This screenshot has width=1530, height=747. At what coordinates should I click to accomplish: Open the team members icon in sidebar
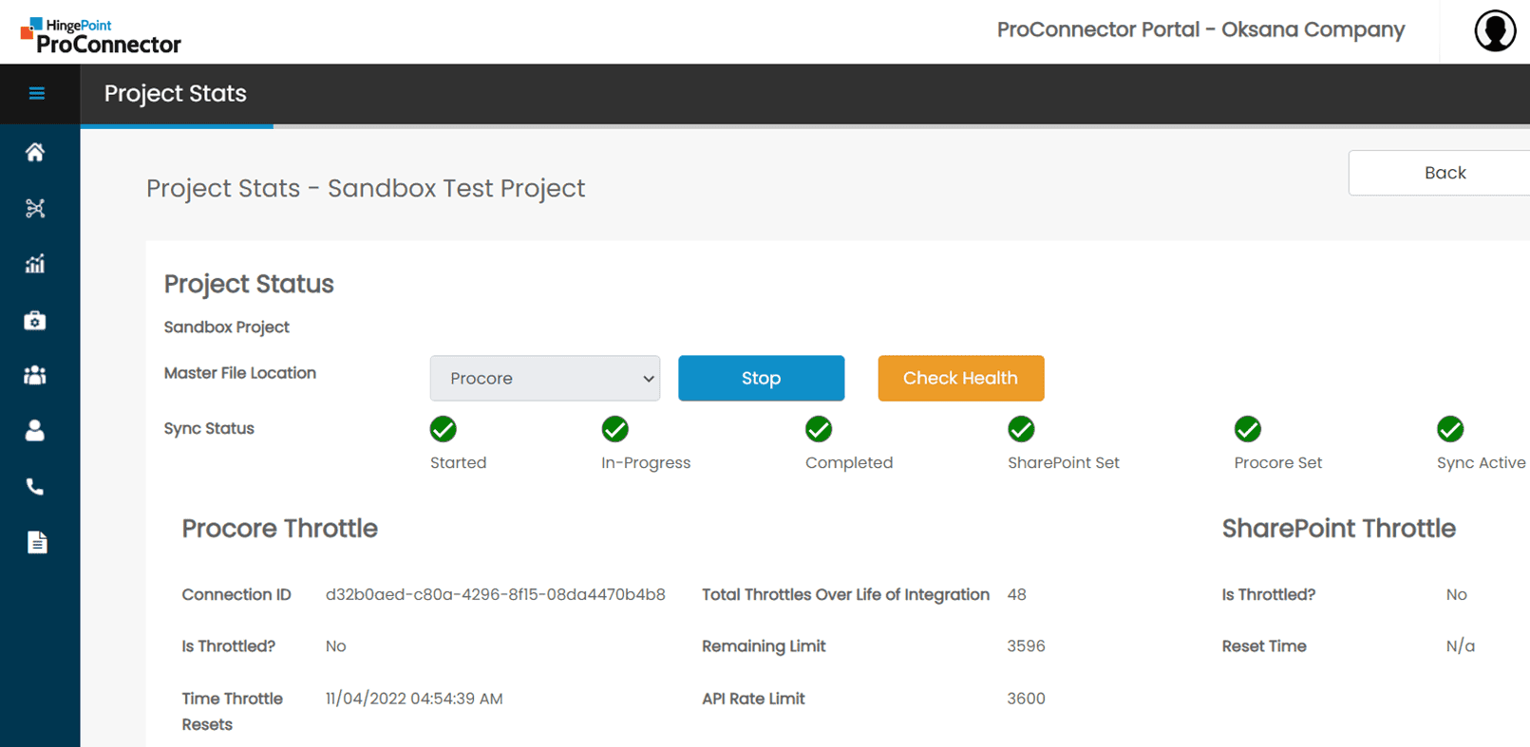(34, 375)
